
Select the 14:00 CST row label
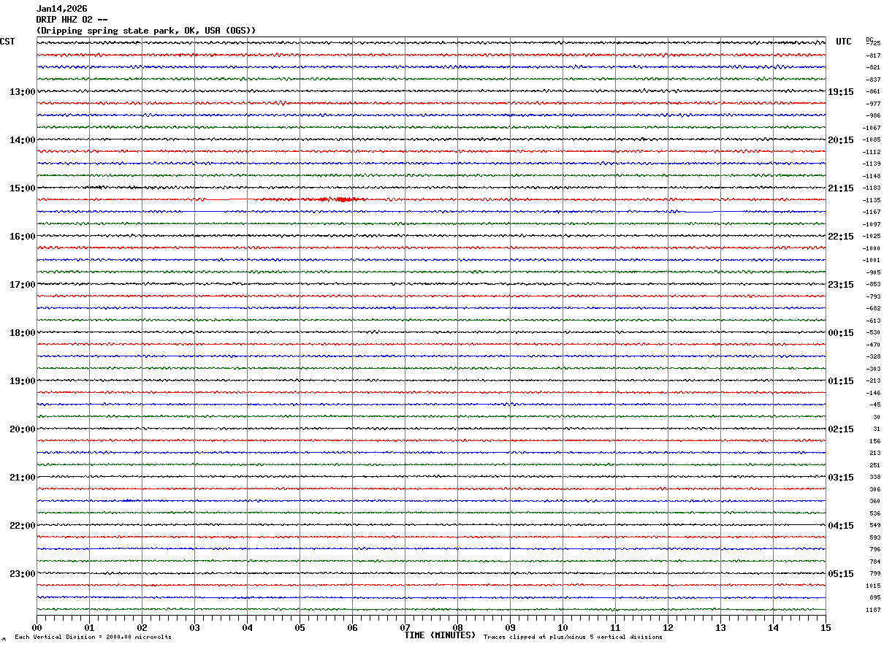[22, 140]
